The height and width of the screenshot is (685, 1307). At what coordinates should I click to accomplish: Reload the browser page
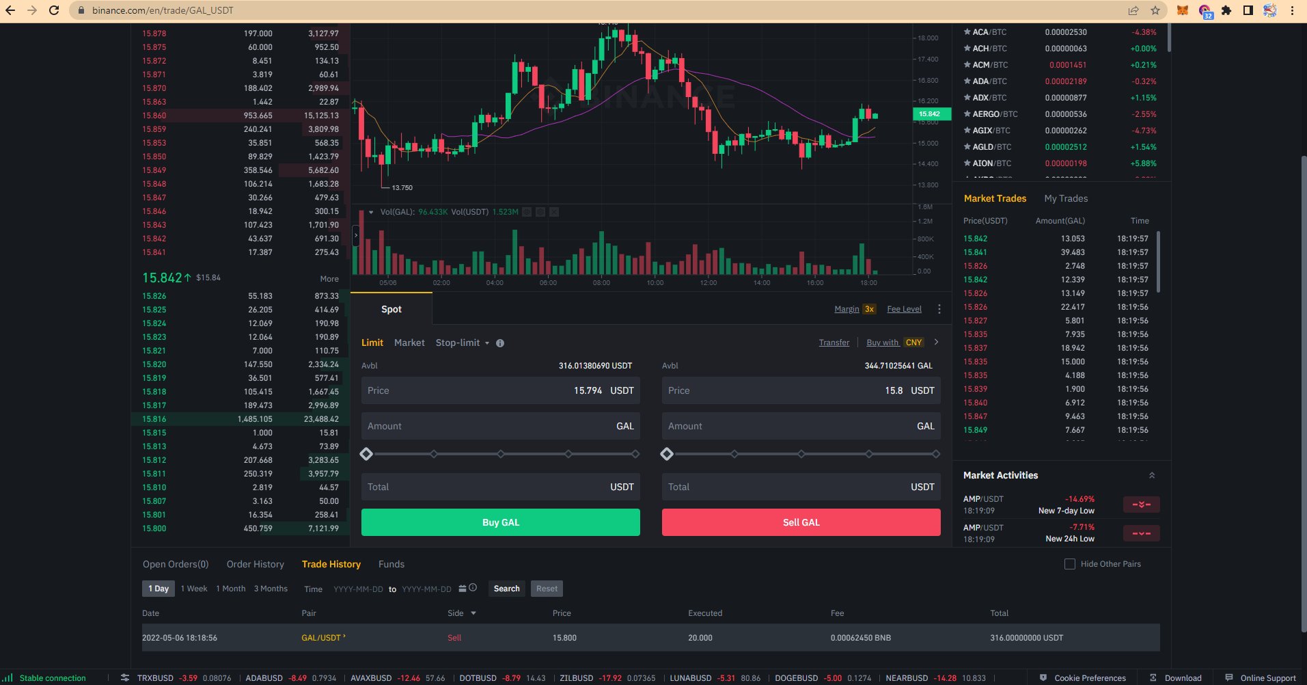click(54, 10)
